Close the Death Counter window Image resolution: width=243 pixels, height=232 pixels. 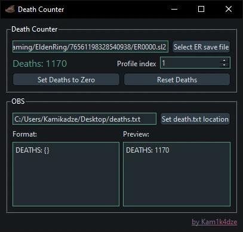coord(229,9)
